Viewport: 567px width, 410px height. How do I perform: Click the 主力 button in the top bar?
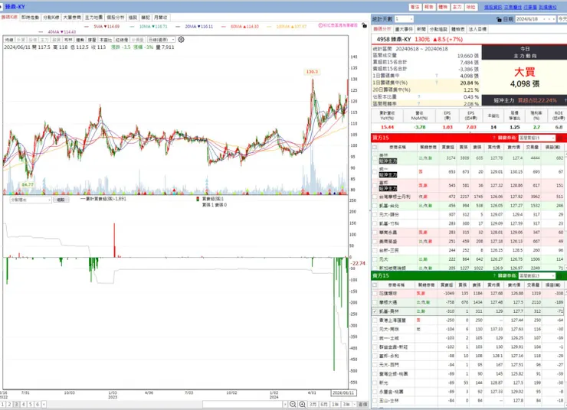457,7
